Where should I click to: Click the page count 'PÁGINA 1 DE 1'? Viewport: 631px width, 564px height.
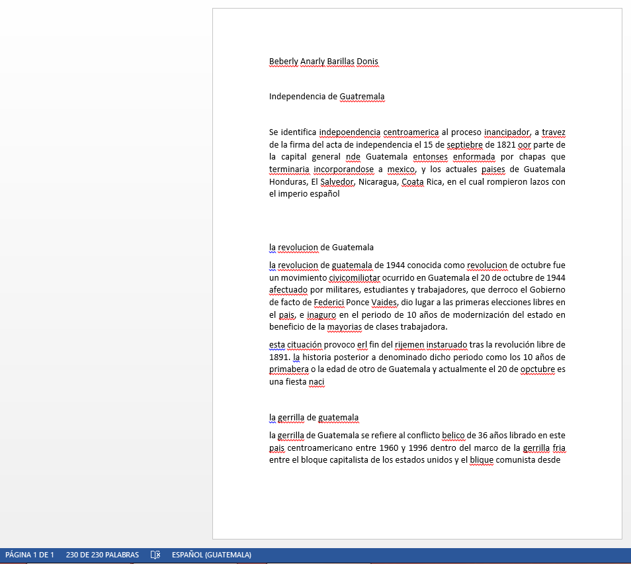[x=30, y=555]
